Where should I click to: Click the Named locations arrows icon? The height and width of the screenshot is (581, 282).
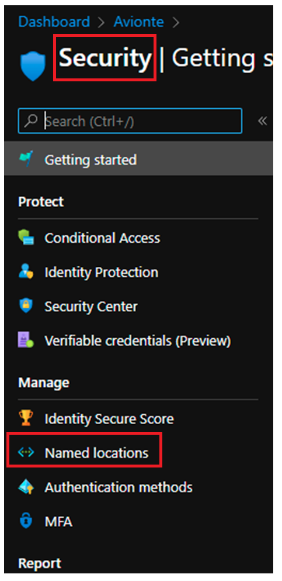[26, 452]
